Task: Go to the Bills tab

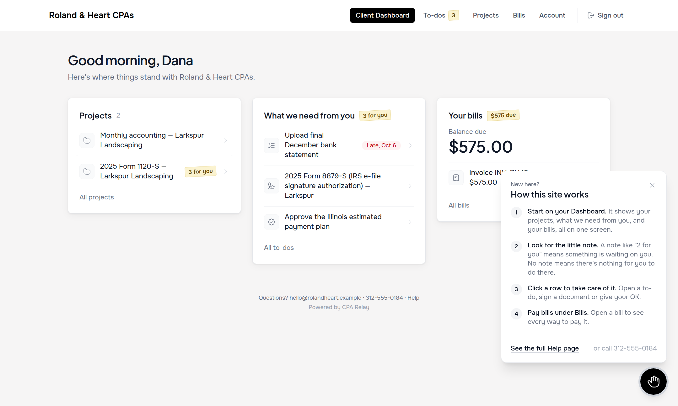Action: [519, 15]
